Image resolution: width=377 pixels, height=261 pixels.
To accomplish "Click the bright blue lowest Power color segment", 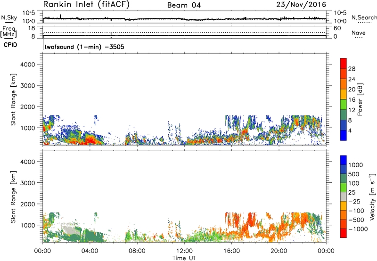I will [x=344, y=135].
